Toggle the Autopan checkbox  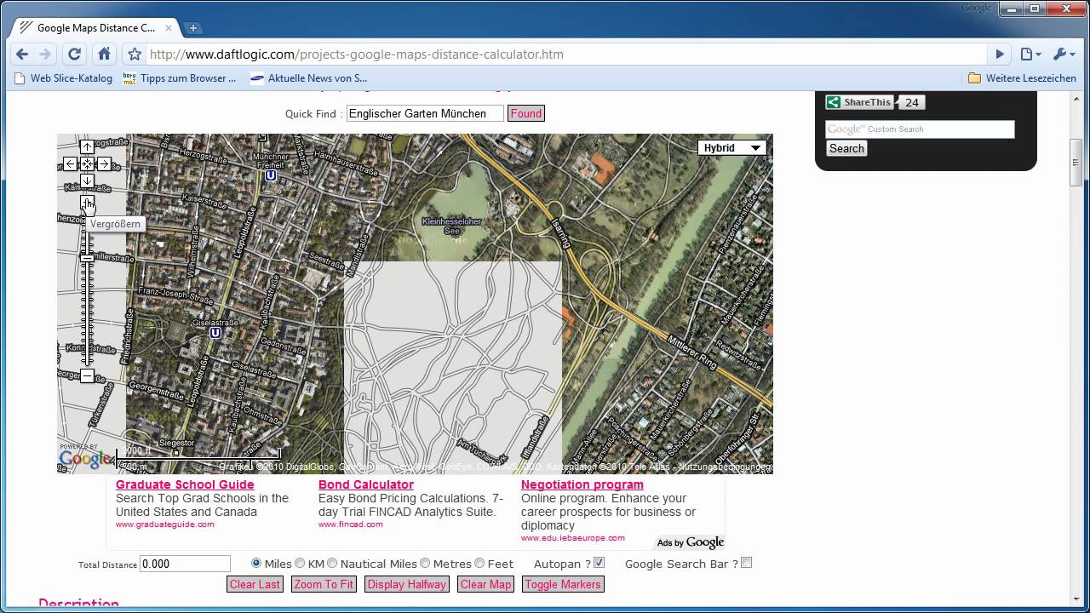click(599, 563)
